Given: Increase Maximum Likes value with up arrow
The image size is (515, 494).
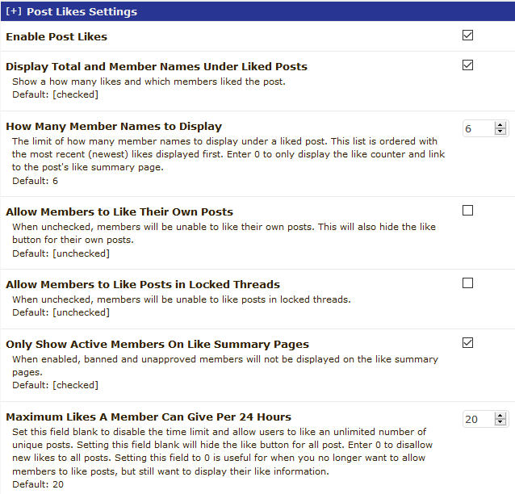Looking at the screenshot, I should tap(500, 416).
